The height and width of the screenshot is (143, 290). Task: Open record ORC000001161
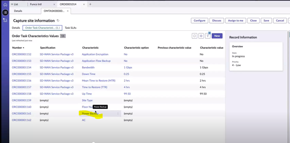pos(22,113)
